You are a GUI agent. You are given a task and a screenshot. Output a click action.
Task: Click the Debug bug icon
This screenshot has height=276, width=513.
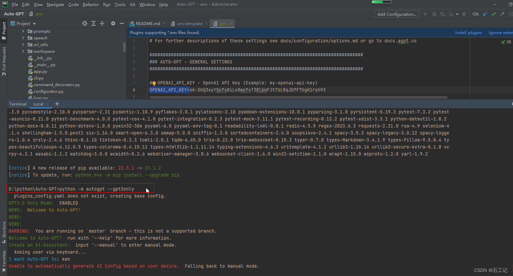pyautogui.click(x=434, y=14)
